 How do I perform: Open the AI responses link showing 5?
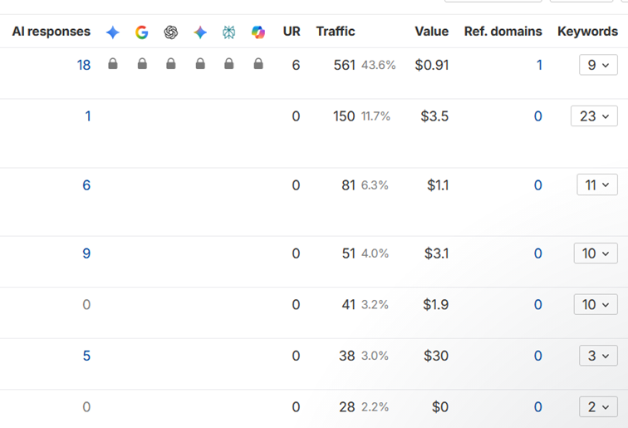tap(86, 356)
